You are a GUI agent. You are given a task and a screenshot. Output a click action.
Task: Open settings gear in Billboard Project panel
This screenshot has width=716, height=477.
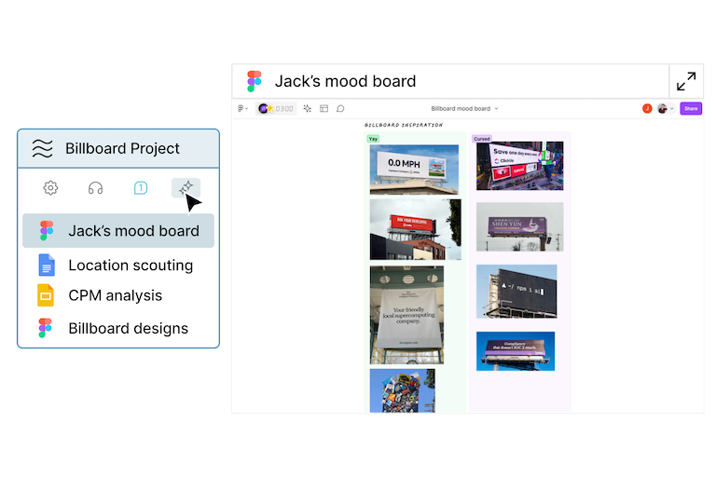click(50, 188)
